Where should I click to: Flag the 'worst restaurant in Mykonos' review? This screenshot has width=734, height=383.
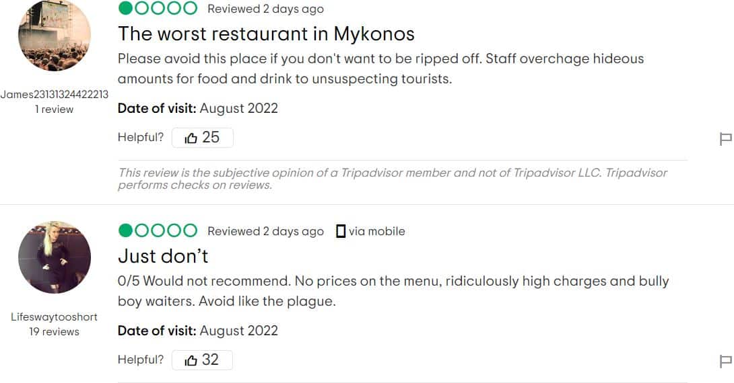(725, 138)
